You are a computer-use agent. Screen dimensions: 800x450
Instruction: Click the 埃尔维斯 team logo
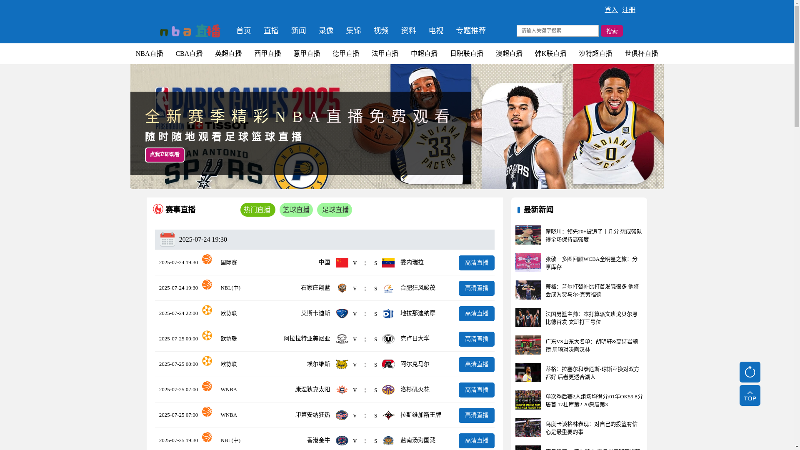pos(342,364)
